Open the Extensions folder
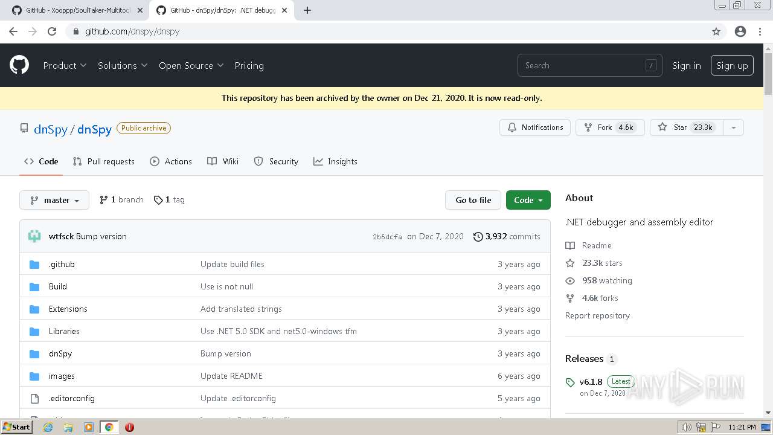773x435 pixels. pos(68,309)
